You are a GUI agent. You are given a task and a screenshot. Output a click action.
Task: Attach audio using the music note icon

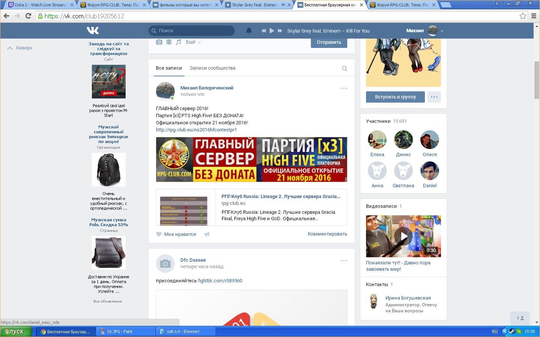click(x=178, y=42)
